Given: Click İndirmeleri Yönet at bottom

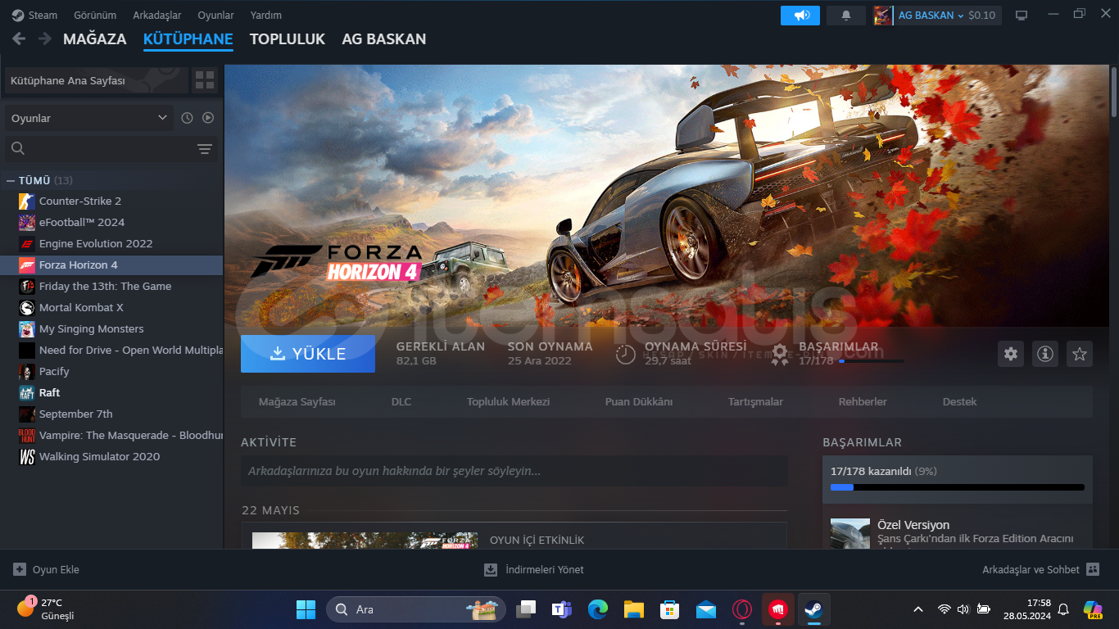Looking at the screenshot, I should [534, 569].
